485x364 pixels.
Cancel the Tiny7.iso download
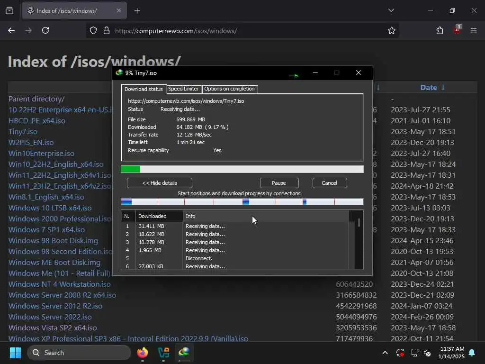coord(330,183)
